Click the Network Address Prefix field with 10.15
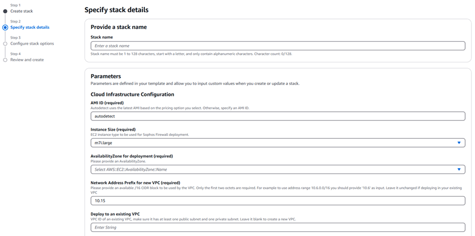 [x=277, y=201]
